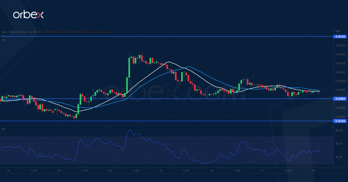
Task: Click the 30 date label on the time axis
Action: 314,171
